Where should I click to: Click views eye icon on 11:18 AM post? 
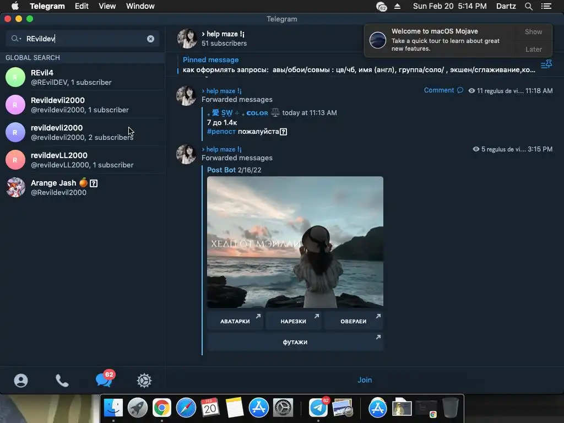tap(471, 91)
